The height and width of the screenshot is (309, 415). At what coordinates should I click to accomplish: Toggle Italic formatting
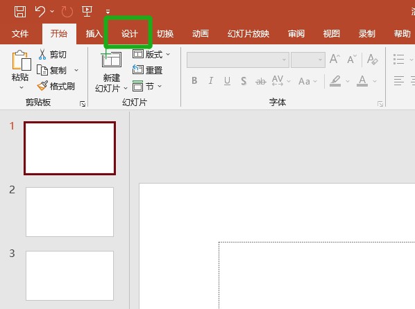click(x=211, y=80)
